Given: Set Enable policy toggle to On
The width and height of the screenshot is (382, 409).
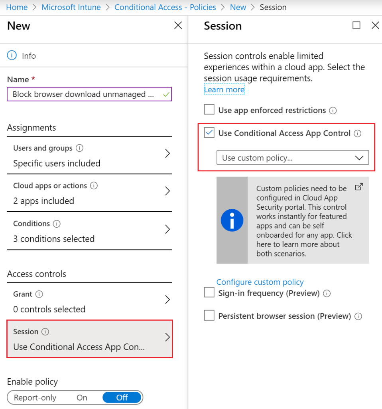Looking at the screenshot, I should 82,397.
